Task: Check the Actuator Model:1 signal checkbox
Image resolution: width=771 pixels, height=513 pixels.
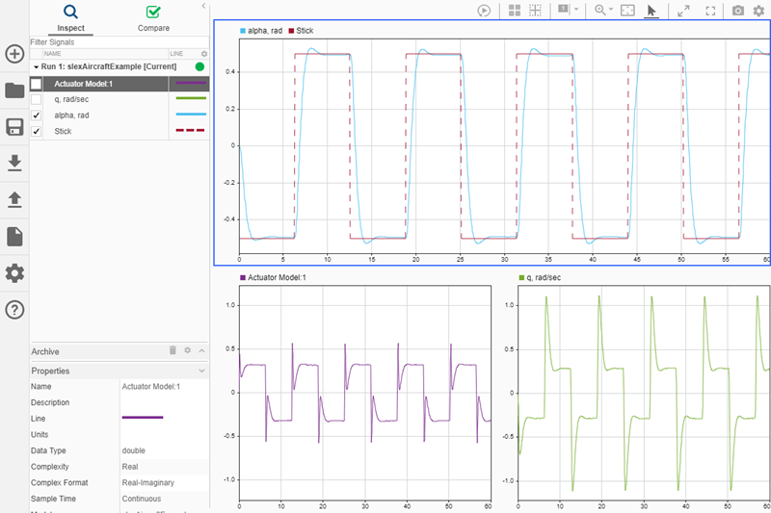Action: coord(37,85)
